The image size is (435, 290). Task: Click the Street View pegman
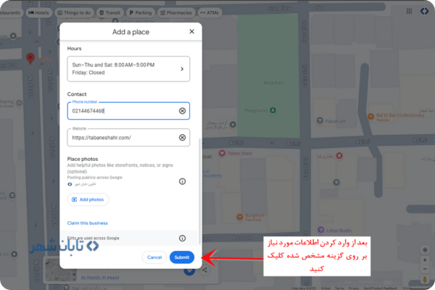[425, 279]
